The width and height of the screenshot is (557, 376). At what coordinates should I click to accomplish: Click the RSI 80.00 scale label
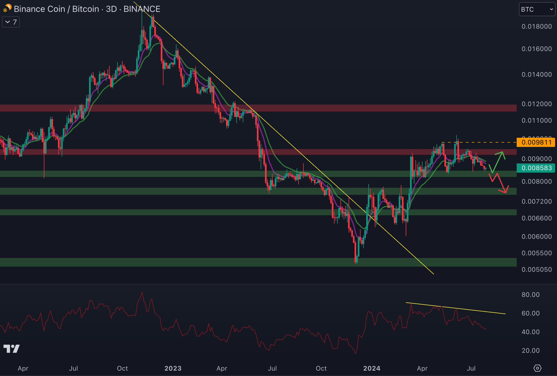(530, 295)
